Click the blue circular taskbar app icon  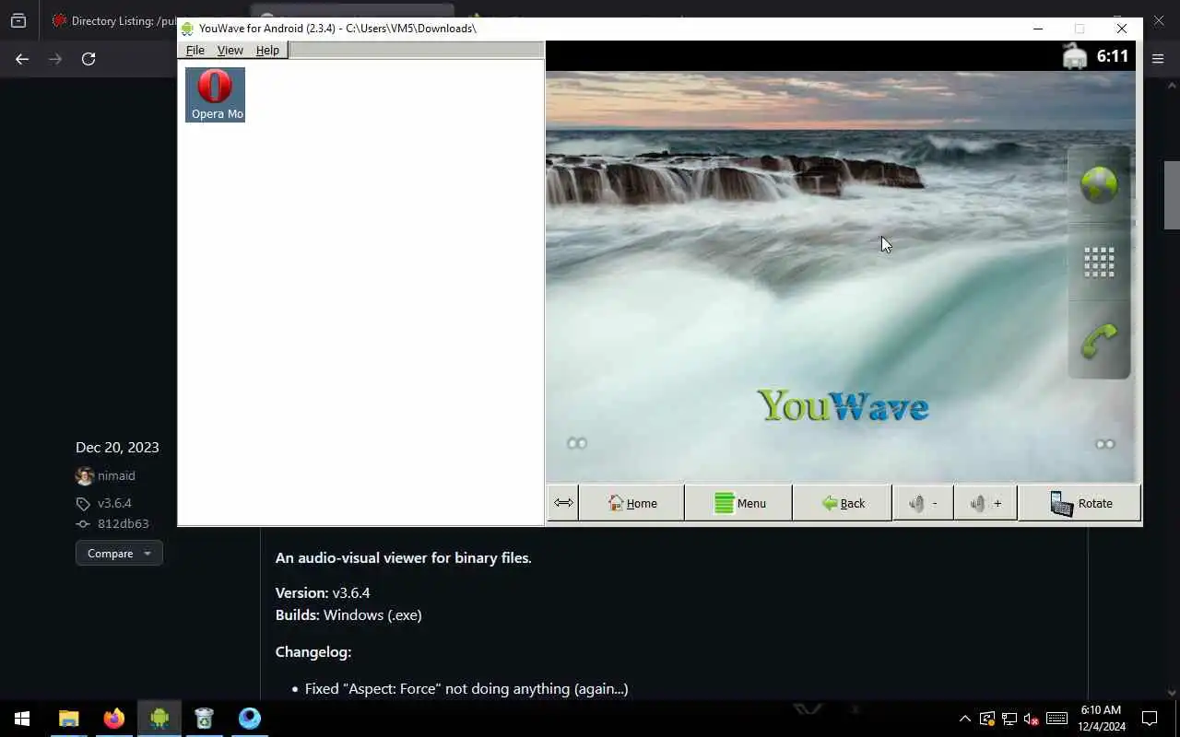[x=250, y=719]
